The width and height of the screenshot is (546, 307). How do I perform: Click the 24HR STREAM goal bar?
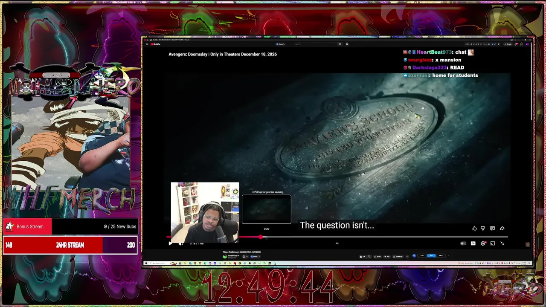70,245
